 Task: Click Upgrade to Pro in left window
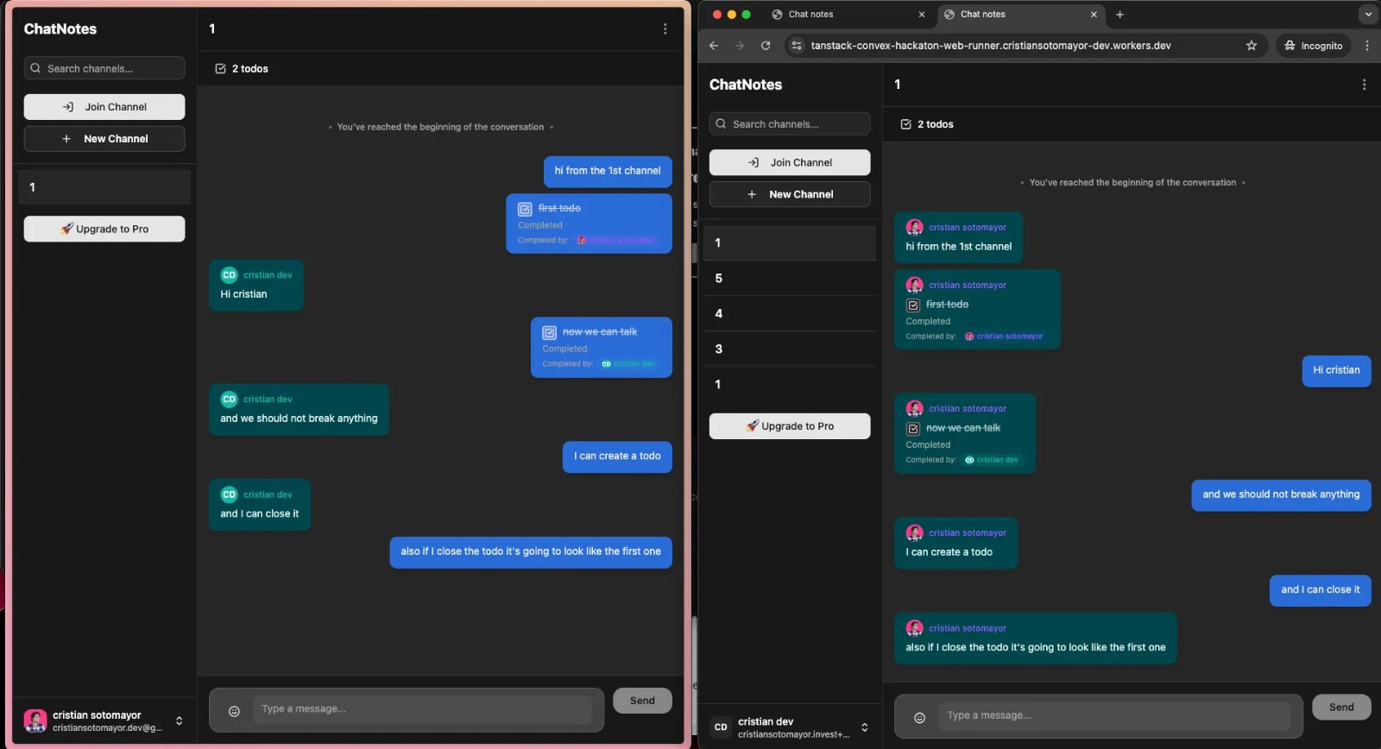[x=104, y=229]
